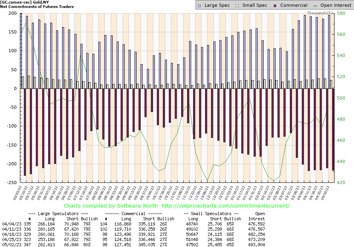
Task: Select the 04/04/23 row date in table
Action: tap(11, 224)
